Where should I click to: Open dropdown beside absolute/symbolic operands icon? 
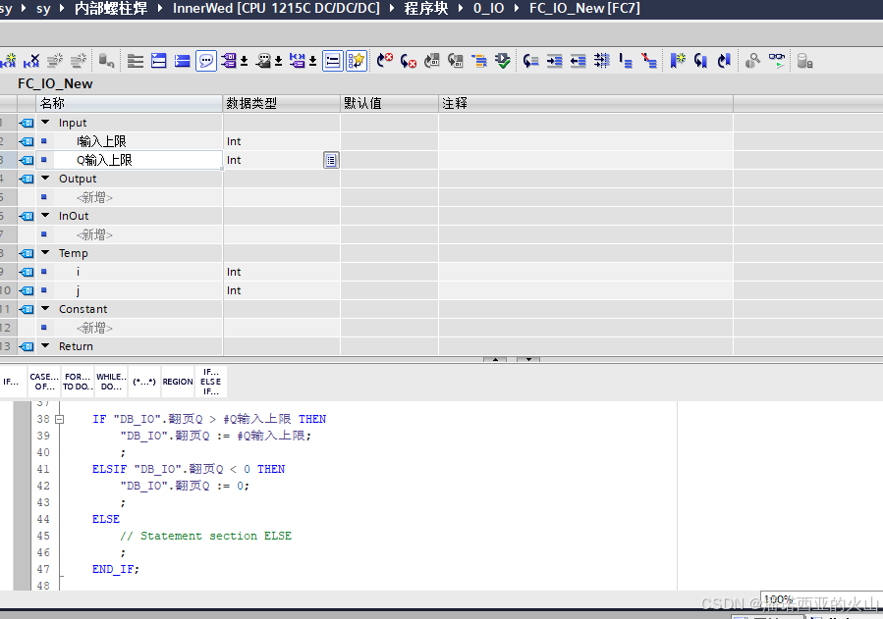tap(245, 61)
